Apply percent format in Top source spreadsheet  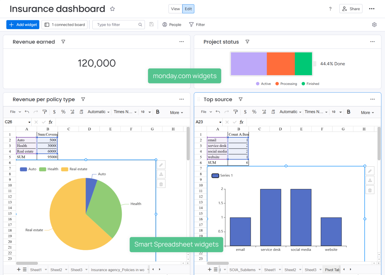point(254,112)
